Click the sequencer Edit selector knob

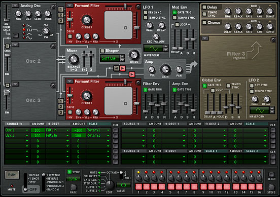pyautogui.click(x=110, y=185)
